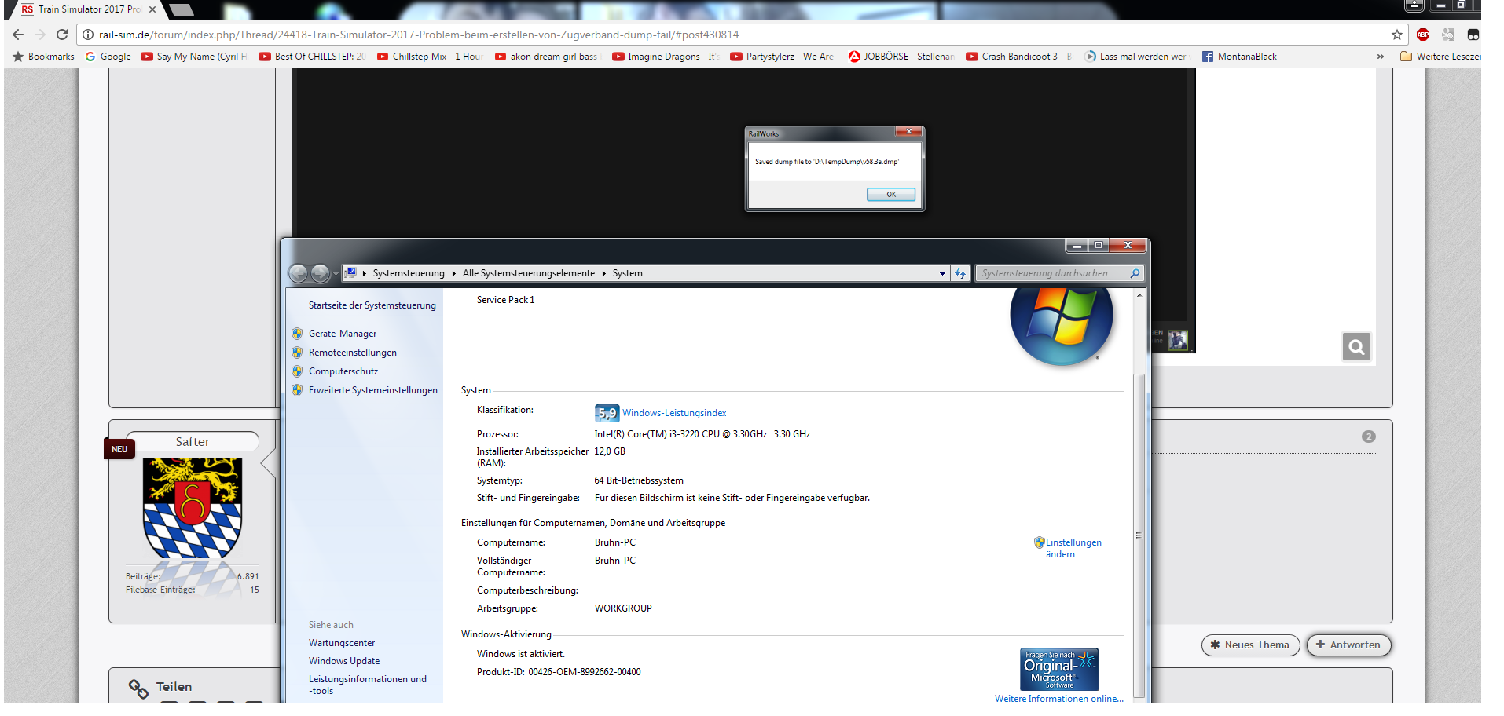This screenshot has height=716, width=1504.
Task: Click the 'Systemsteuerung durchsuchen' search field
Action: pos(1059,273)
